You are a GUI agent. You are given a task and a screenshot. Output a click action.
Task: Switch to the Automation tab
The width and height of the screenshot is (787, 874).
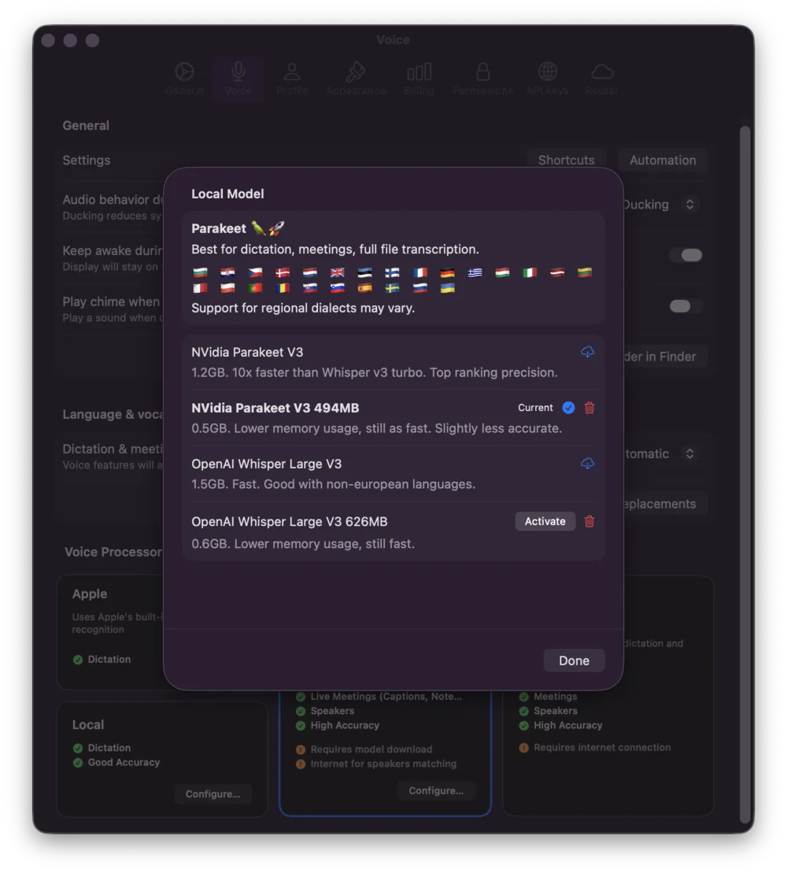pyautogui.click(x=662, y=160)
